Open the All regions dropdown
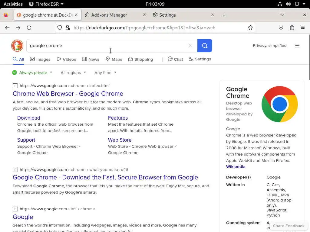Image resolution: width=310 pixels, height=232 pixels. coord(73,72)
